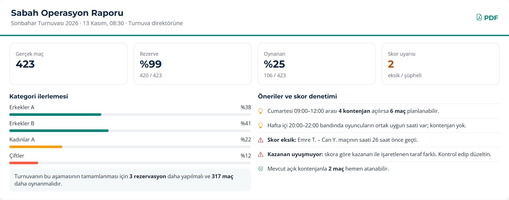Open the Oynanan %25 card
This screenshot has width=509, height=200.
point(317,64)
